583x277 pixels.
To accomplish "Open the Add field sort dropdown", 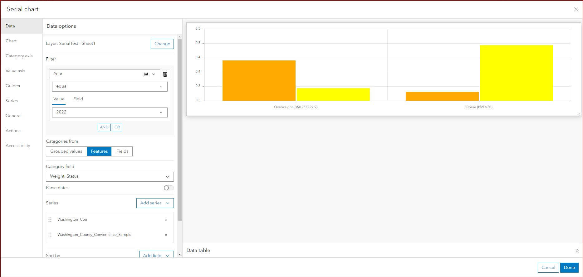I will [x=156, y=255].
